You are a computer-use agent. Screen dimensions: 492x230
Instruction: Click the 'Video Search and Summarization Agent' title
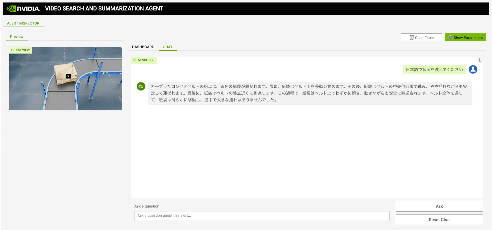[104, 8]
